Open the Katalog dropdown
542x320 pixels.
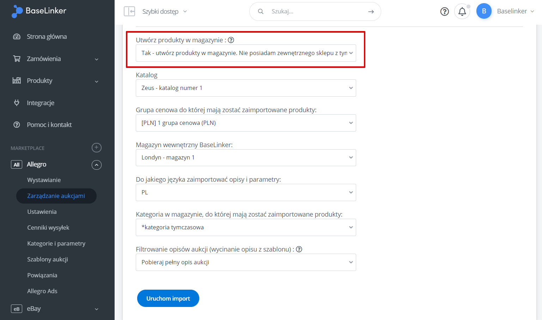coord(246,88)
